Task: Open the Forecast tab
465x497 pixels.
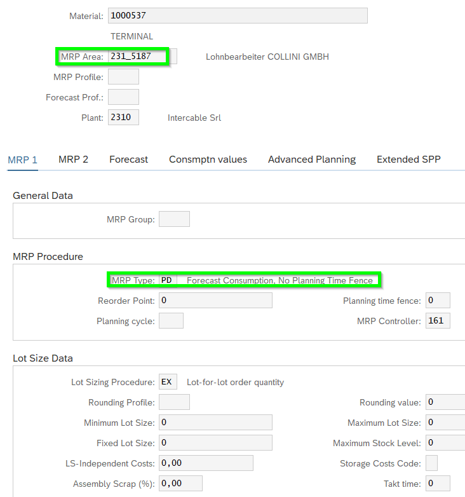Action: [x=128, y=160]
